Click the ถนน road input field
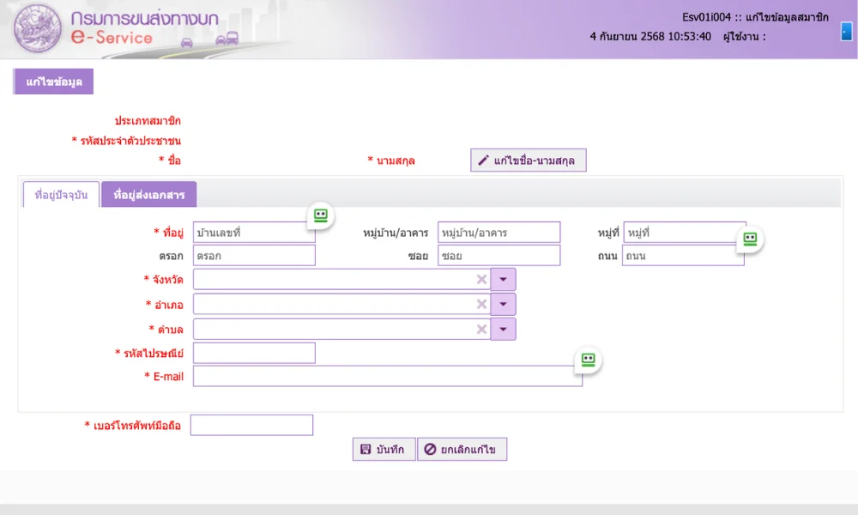 pos(682,256)
